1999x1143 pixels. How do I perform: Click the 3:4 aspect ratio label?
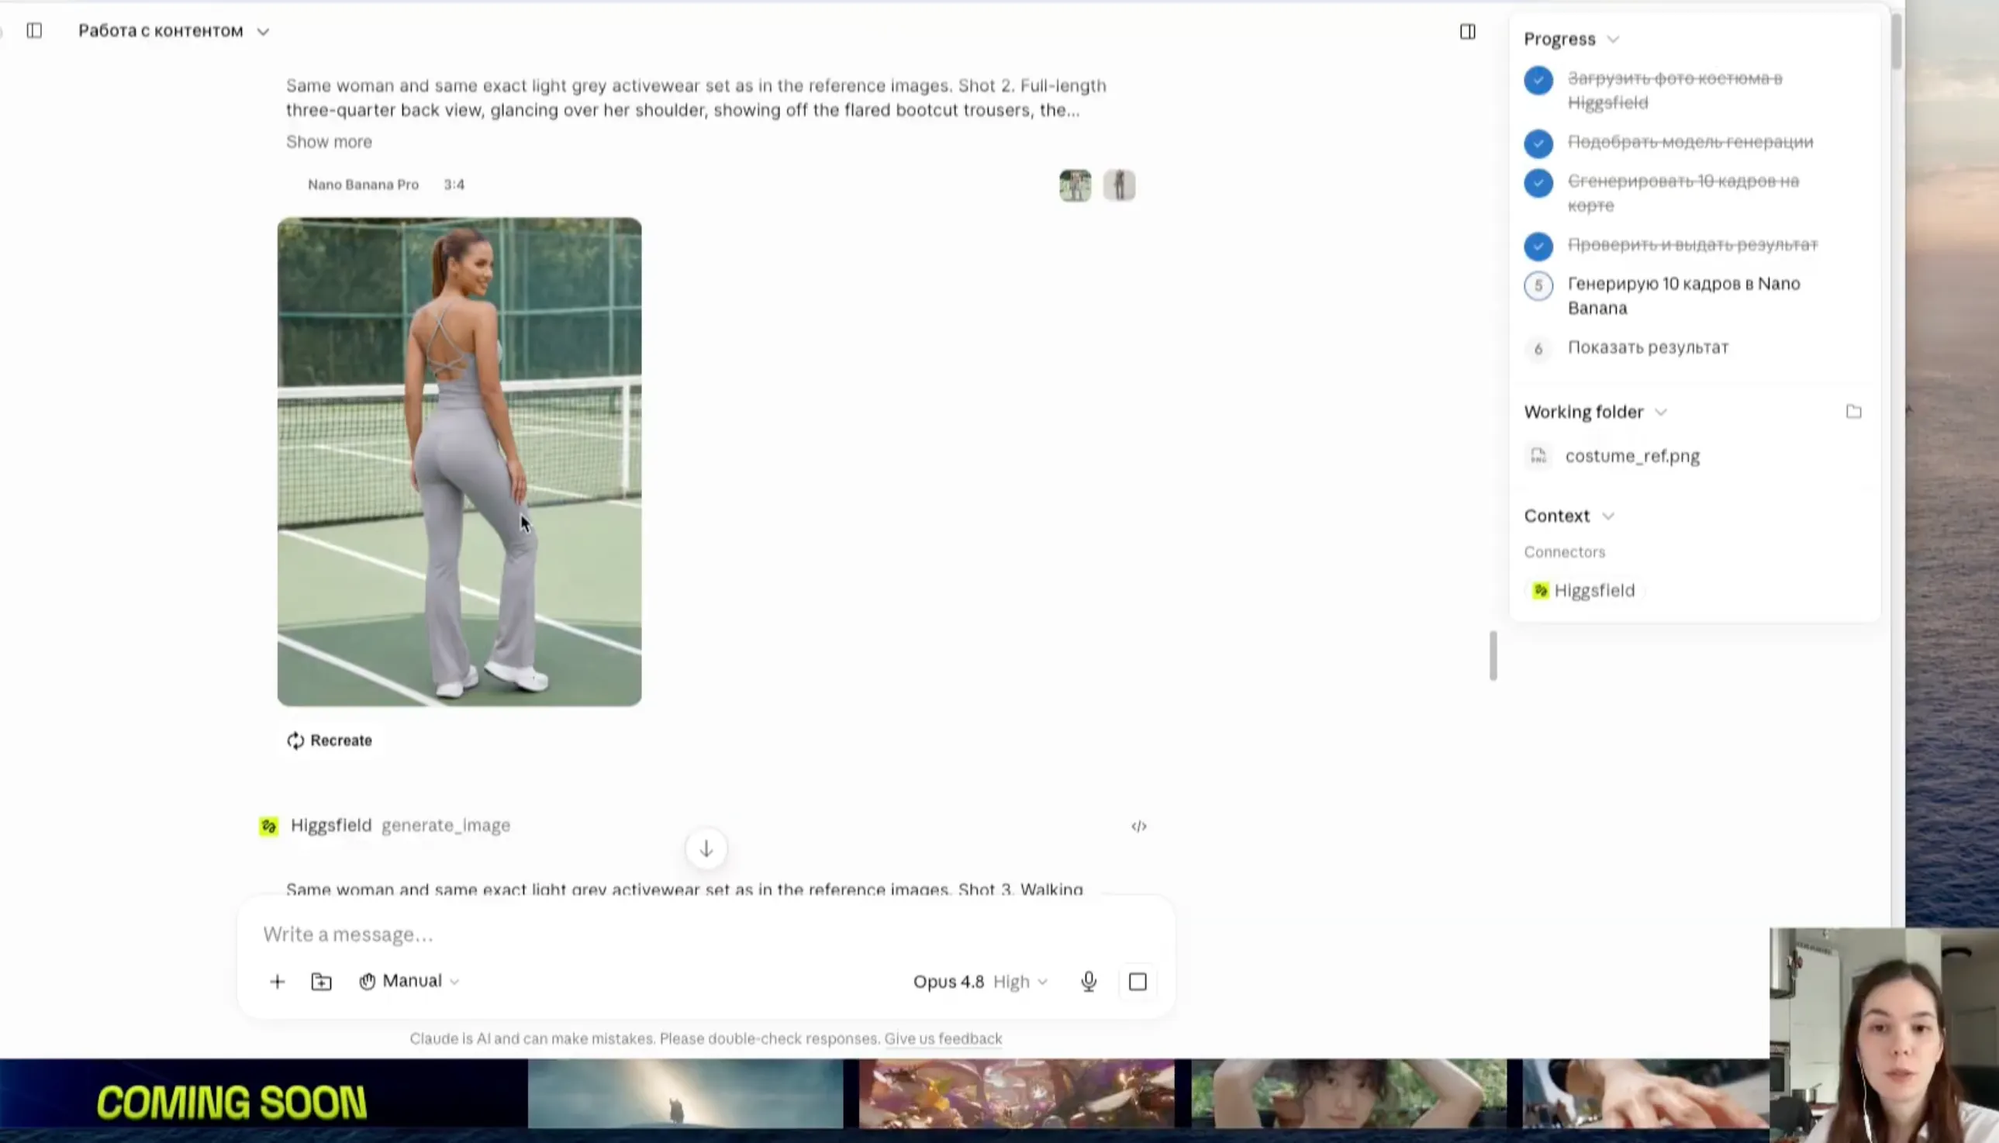click(454, 185)
